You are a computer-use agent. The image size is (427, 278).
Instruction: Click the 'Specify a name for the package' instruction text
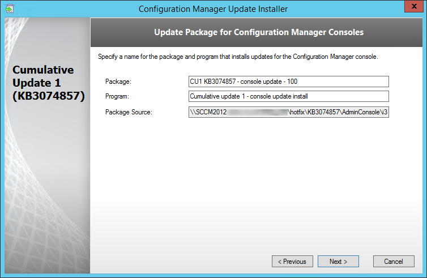coord(238,57)
